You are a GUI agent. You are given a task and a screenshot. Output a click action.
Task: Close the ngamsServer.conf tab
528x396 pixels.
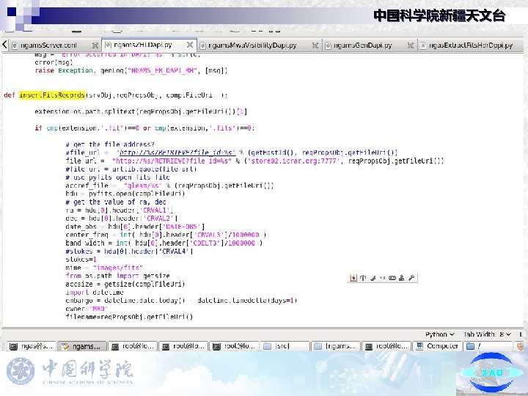tap(95, 45)
